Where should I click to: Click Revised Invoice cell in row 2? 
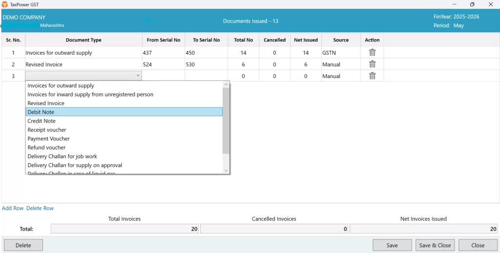coord(83,64)
